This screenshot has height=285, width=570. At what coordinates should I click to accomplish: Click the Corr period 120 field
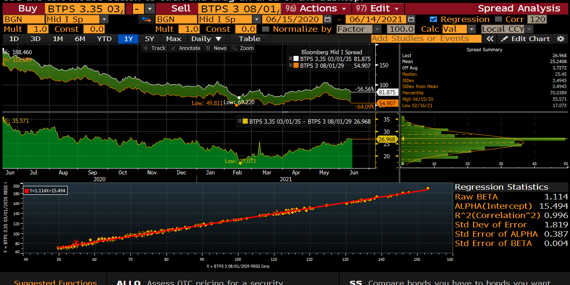[x=537, y=19]
